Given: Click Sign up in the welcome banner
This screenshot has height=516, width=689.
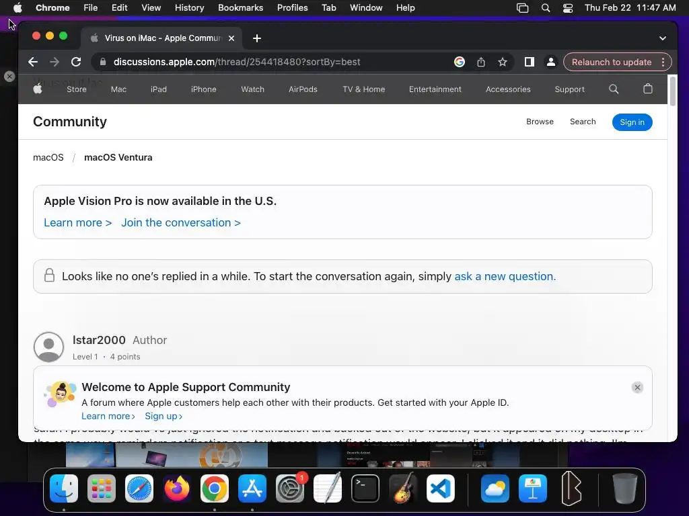Looking at the screenshot, I should pyautogui.click(x=164, y=416).
